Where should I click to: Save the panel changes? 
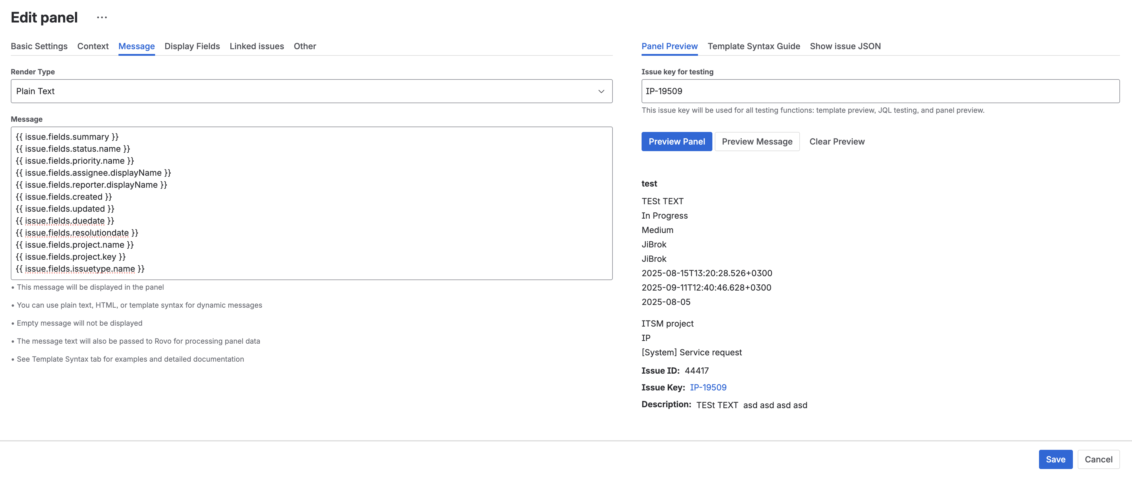pyautogui.click(x=1055, y=459)
